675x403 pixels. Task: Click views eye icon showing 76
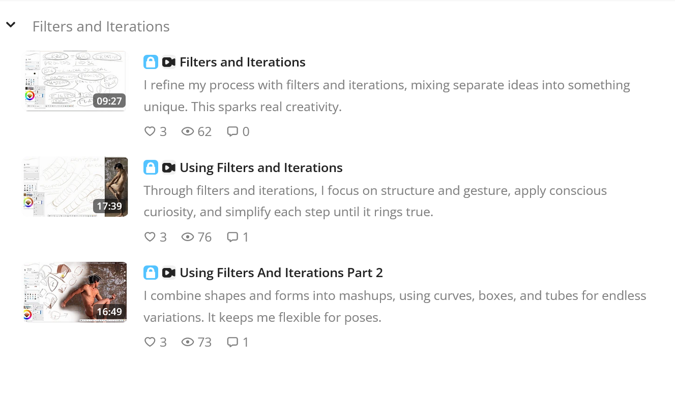188,237
